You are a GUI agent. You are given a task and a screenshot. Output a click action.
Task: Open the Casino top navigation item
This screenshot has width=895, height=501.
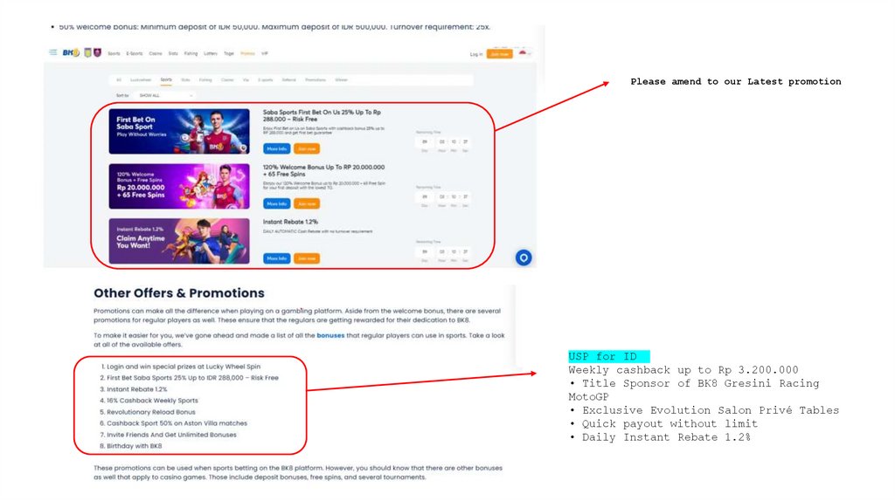156,53
